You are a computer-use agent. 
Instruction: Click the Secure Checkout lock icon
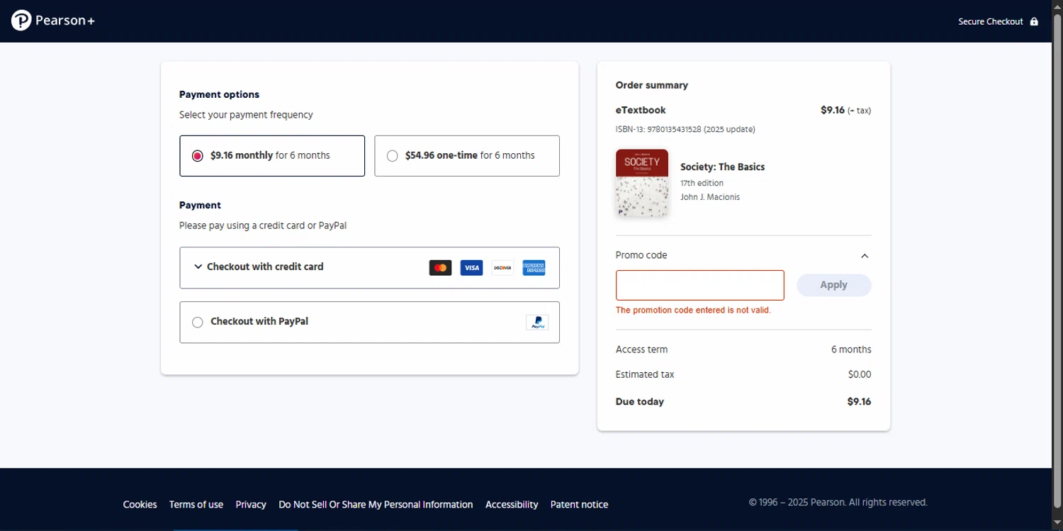(1034, 22)
